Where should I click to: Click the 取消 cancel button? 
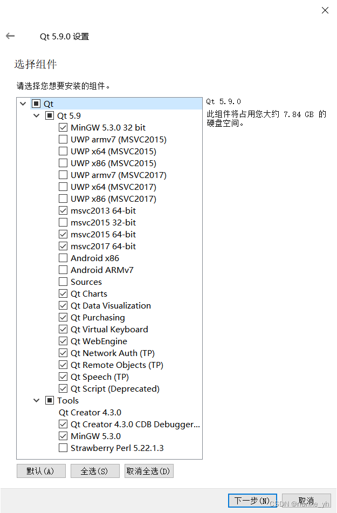(306, 501)
